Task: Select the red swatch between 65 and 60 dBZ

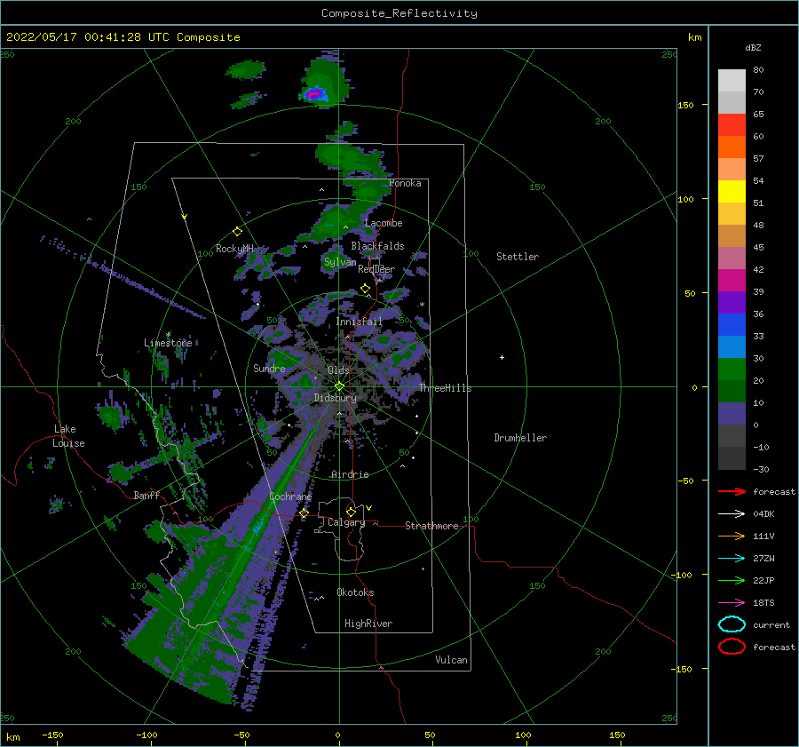Action: click(x=732, y=125)
